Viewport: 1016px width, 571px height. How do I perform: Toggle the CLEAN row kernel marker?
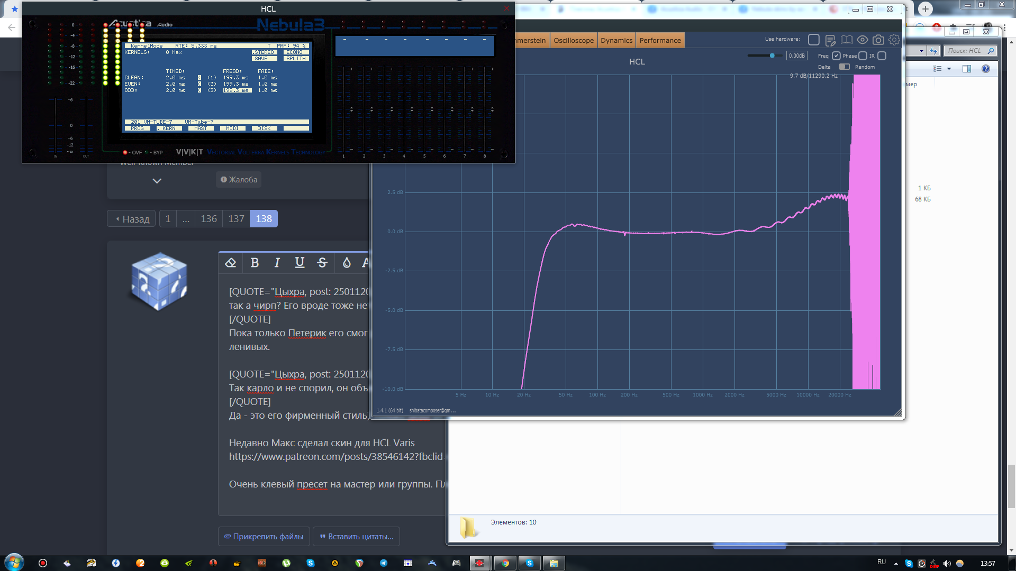click(199, 78)
